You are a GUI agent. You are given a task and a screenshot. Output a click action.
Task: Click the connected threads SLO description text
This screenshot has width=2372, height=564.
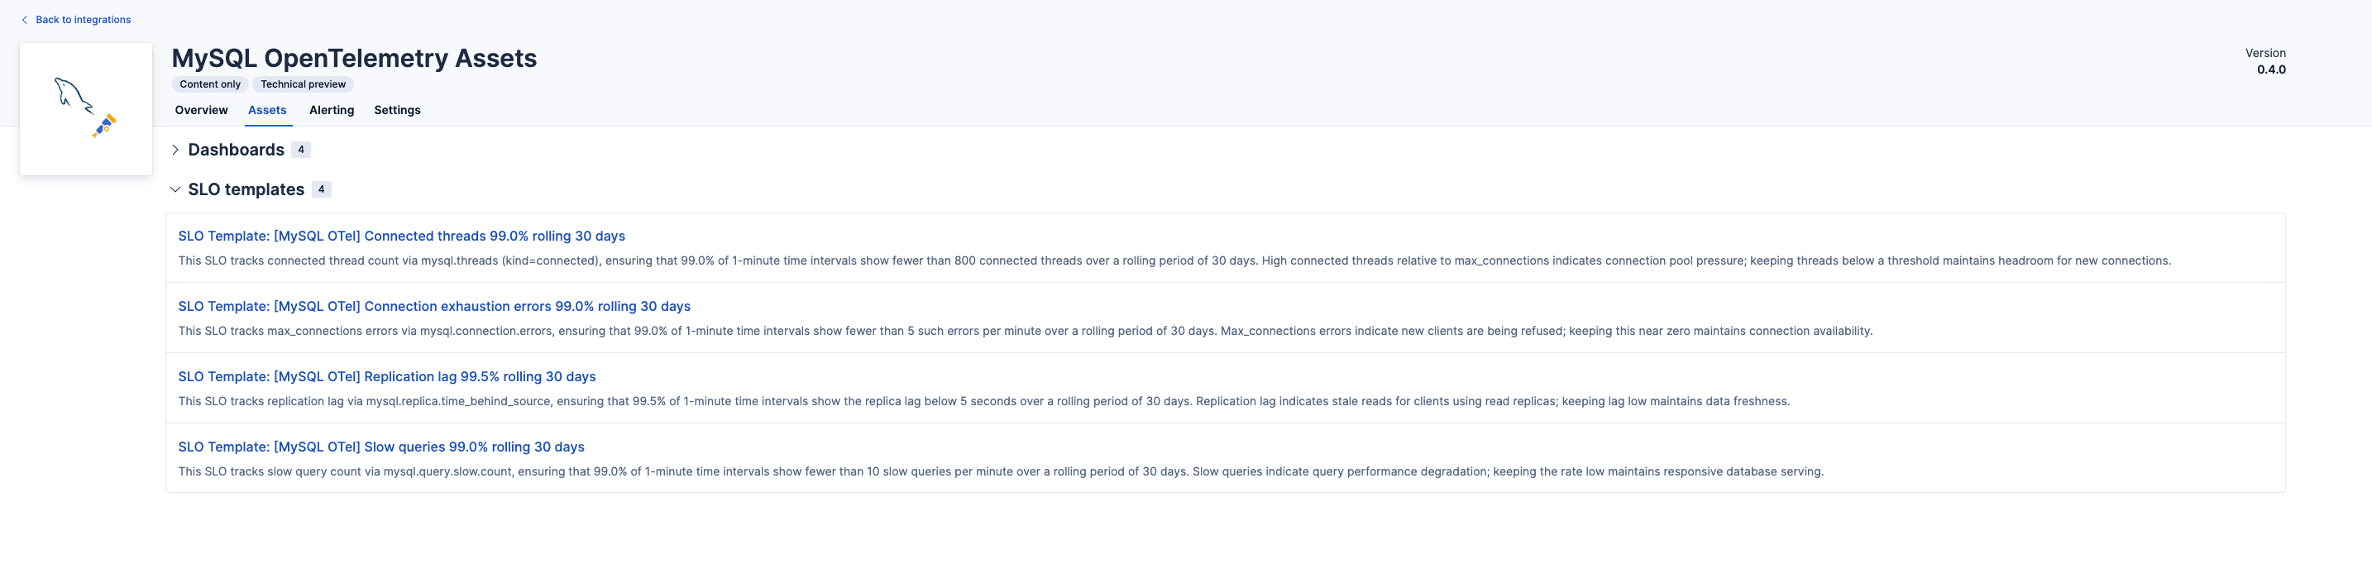pyautogui.click(x=1174, y=261)
